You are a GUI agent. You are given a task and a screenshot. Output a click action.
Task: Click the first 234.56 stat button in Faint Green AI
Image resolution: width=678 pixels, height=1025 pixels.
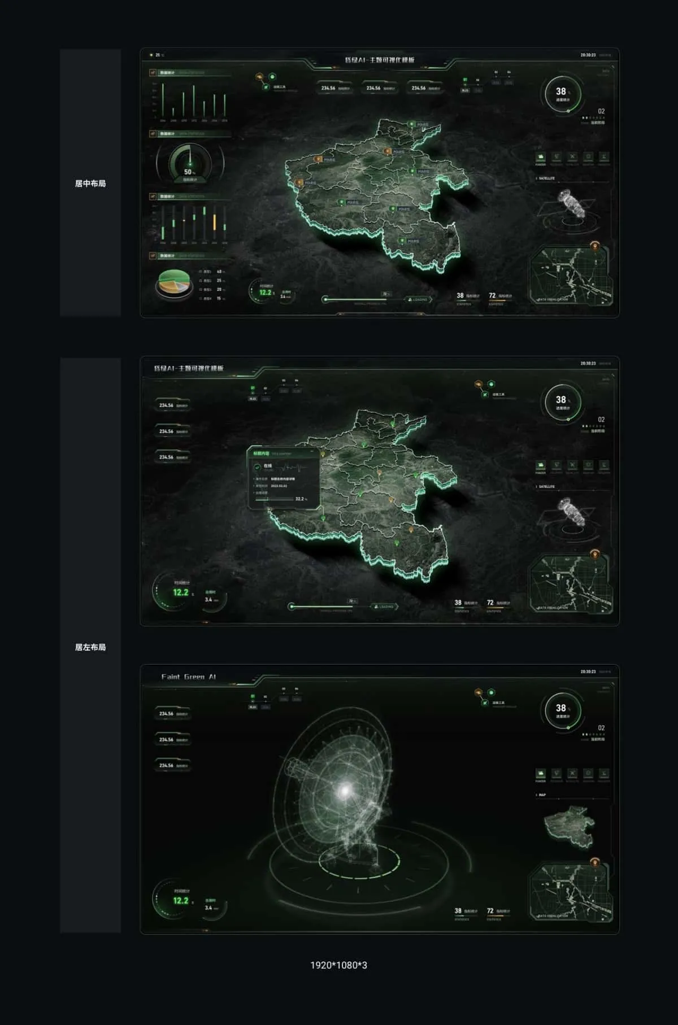click(173, 714)
